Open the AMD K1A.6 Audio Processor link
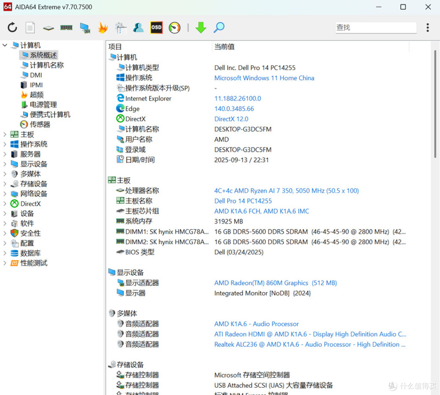The height and width of the screenshot is (395, 440). [x=257, y=324]
